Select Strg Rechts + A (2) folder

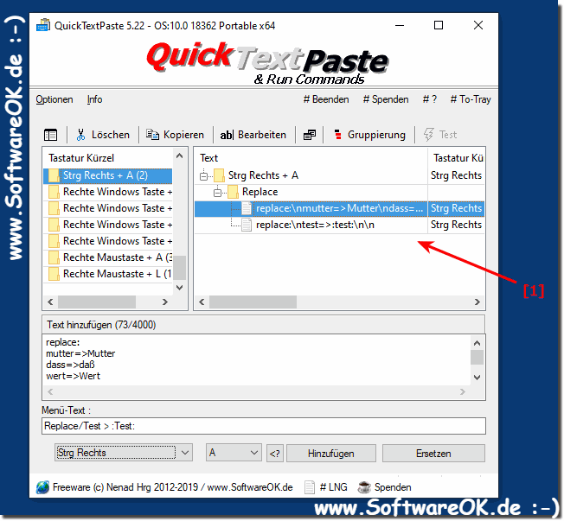pyautogui.click(x=107, y=175)
